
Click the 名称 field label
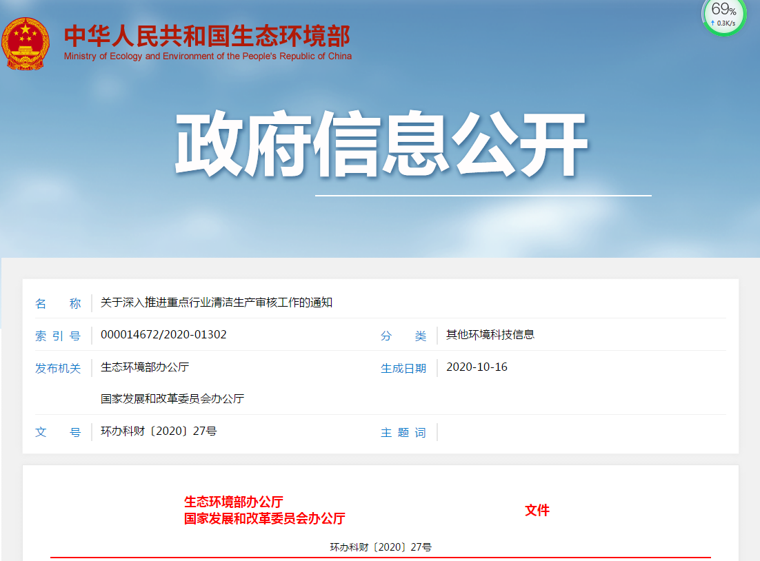coord(58,304)
